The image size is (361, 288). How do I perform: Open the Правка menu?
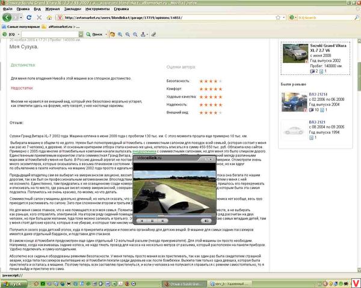[23, 9]
